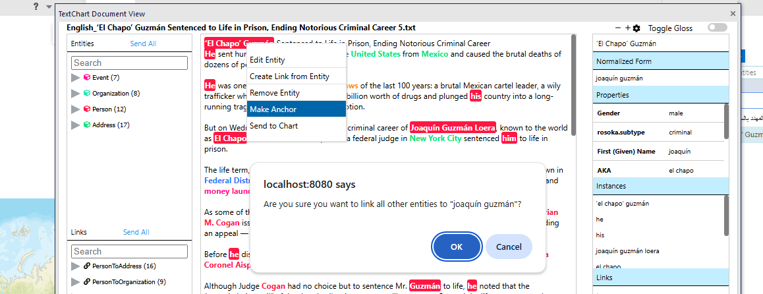
Task: Click the help question mark icon
Action: [x=36, y=6]
